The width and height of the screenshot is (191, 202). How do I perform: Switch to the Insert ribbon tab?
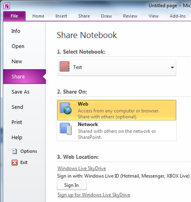61,16
